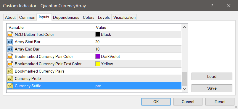
Task: Click the color icon for Bookmarked Currency Pair Text Color
Action: [10, 64]
